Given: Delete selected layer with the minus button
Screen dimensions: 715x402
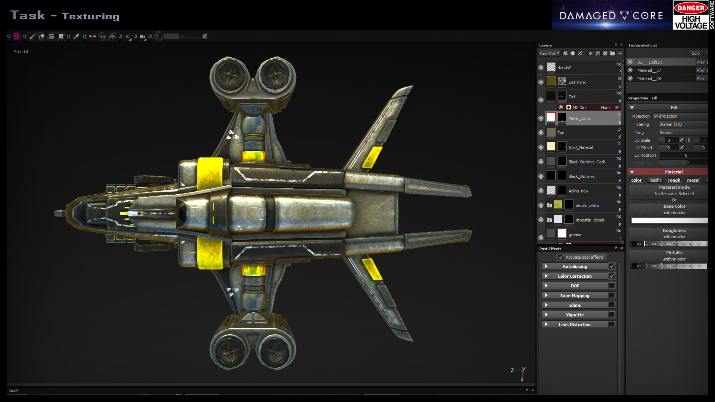Looking at the screenshot, I should click(x=620, y=53).
